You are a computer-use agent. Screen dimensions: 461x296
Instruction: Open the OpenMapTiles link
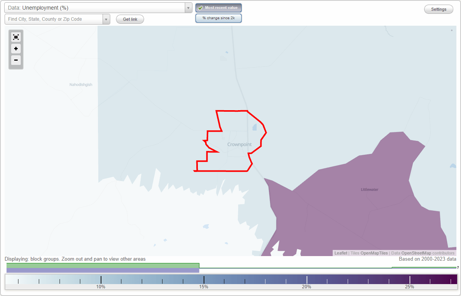click(374, 253)
